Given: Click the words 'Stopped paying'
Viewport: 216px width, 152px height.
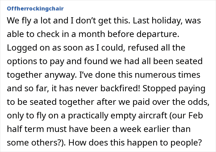Looking at the screenshot, I should (174, 88).
